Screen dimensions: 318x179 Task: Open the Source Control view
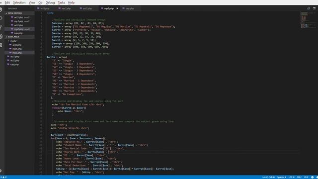[1, 27]
